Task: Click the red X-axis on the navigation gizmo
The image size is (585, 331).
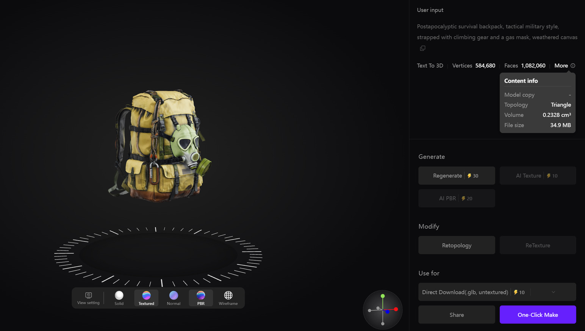Action: [396, 309]
